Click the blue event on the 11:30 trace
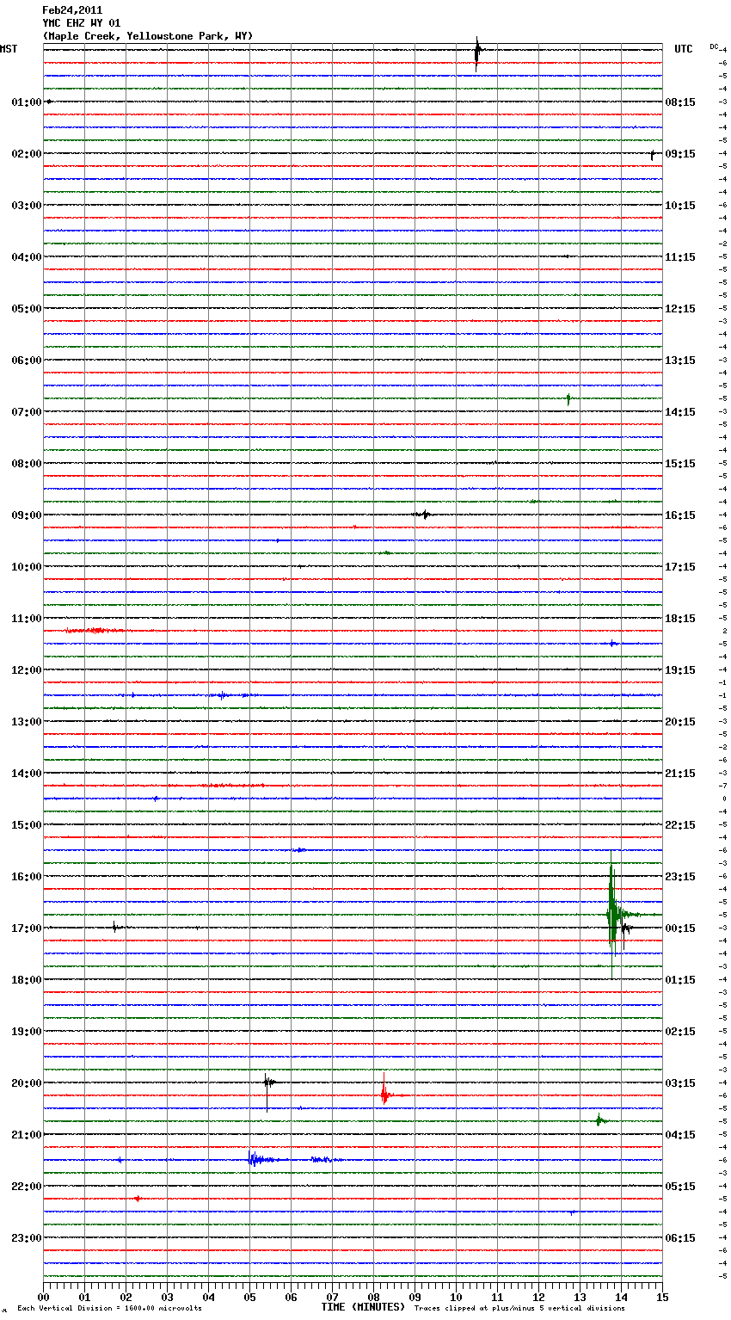 (613, 644)
